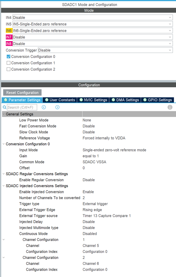
Task: Open the Conversion Trigger dropdown
Action: point(105,50)
